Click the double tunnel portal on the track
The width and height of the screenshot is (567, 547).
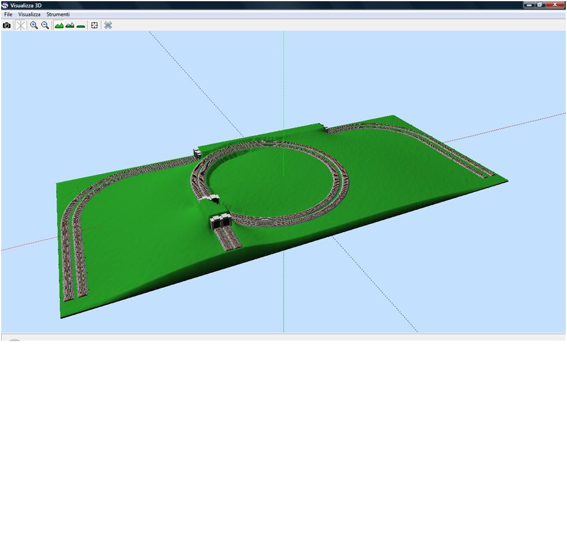click(x=221, y=221)
